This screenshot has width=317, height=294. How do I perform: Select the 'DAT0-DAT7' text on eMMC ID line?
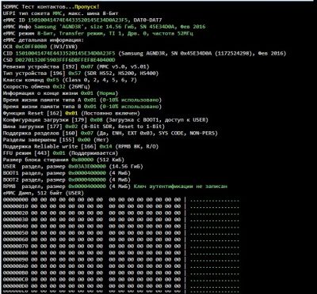[x=148, y=20]
